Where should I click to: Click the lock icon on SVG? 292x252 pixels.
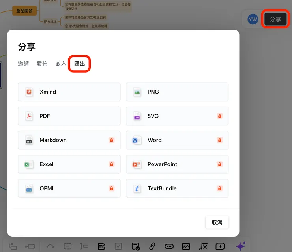click(x=219, y=116)
